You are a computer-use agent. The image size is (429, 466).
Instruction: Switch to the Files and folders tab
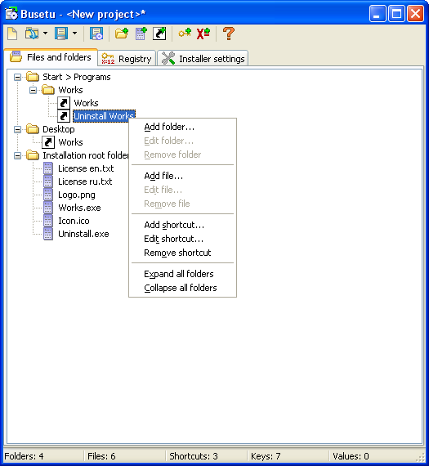coord(51,57)
